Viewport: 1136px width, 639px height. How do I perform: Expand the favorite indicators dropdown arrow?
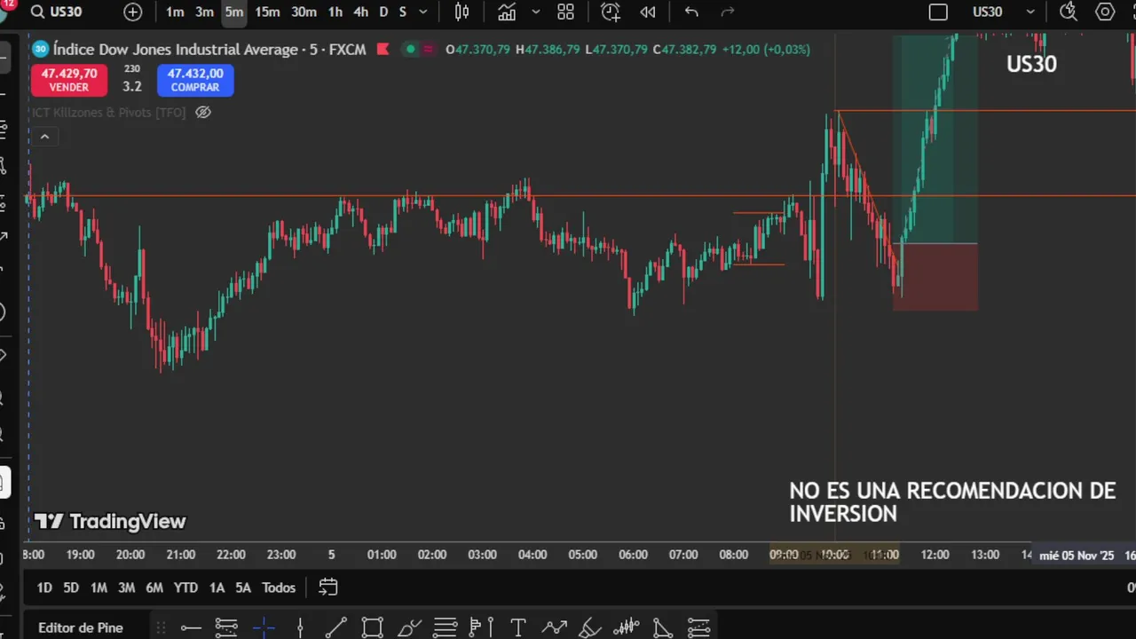pos(536,12)
